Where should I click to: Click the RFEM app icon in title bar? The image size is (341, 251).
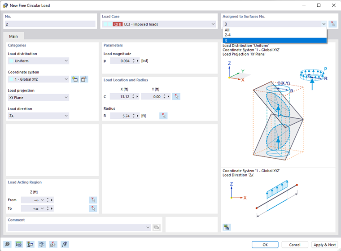coord(5,5)
